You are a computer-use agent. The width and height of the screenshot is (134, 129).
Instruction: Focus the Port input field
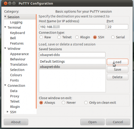(x=118, y=27)
